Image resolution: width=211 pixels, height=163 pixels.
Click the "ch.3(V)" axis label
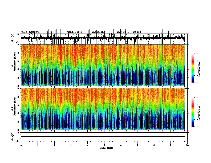click(x=13, y=137)
